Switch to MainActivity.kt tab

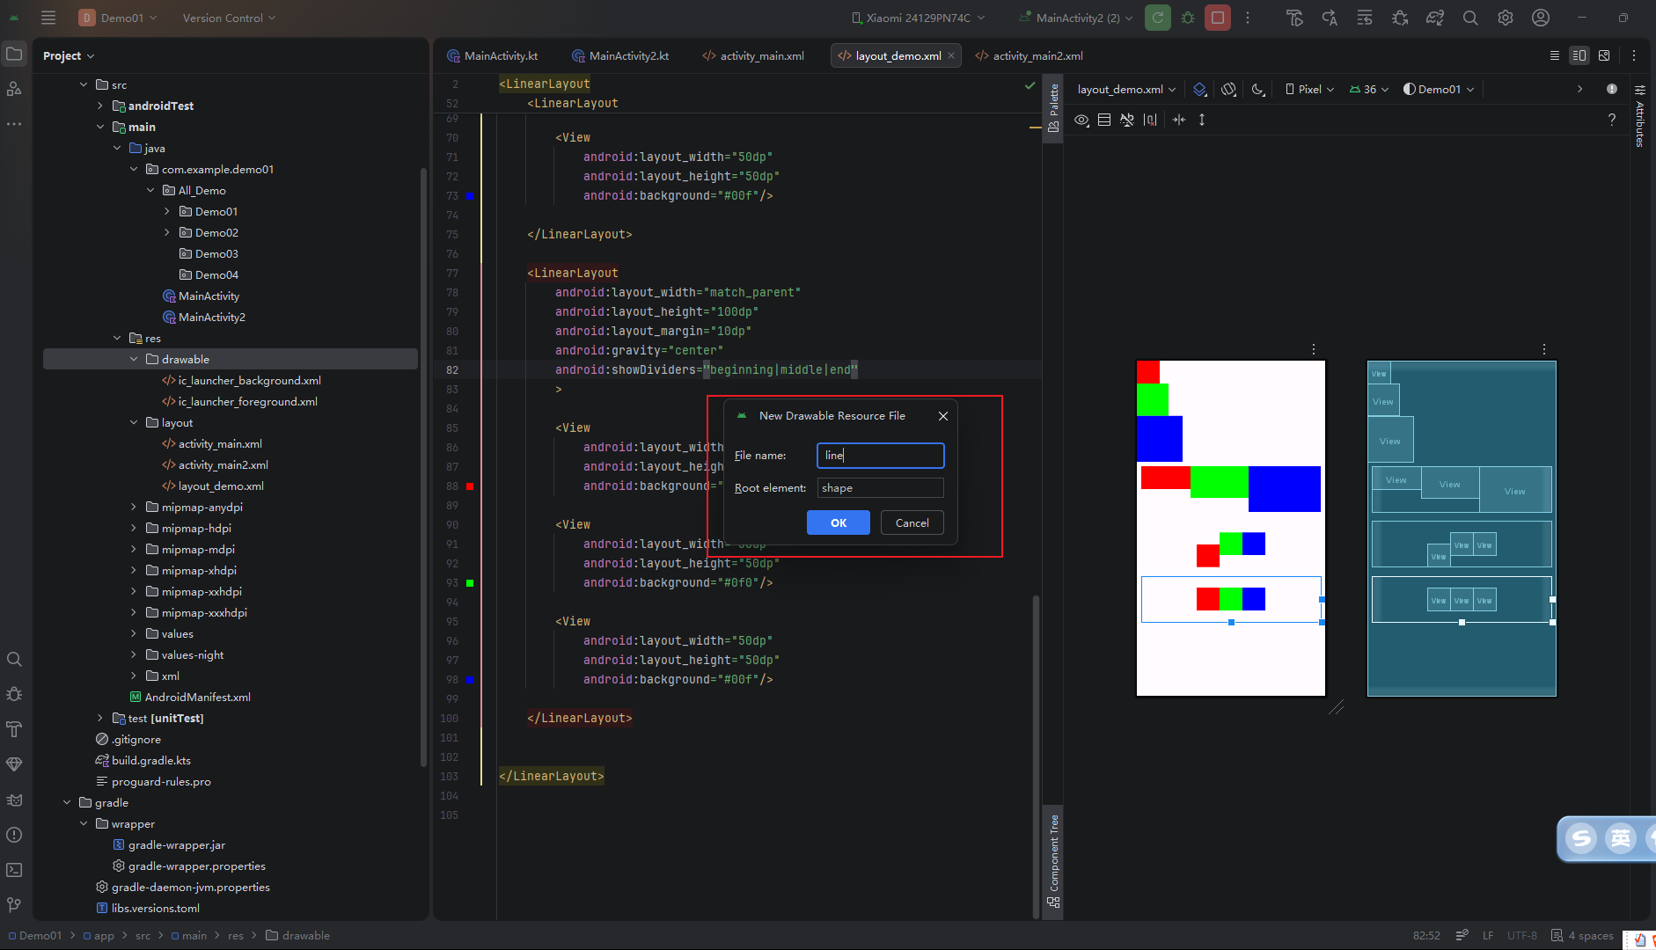click(x=493, y=55)
